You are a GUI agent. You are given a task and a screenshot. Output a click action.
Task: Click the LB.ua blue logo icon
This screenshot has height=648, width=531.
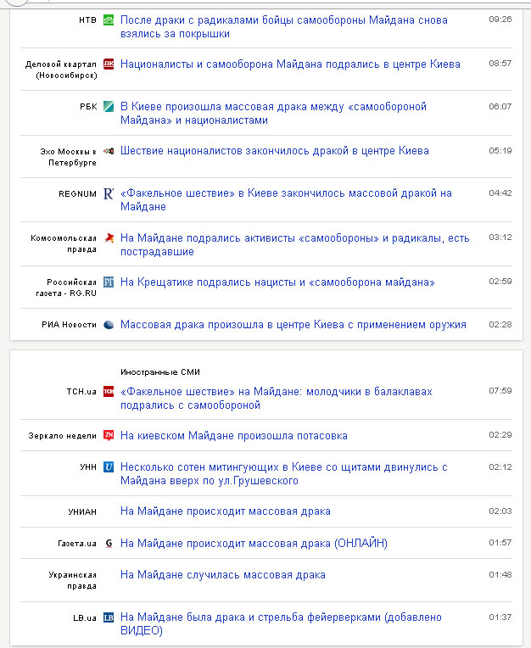point(109,617)
